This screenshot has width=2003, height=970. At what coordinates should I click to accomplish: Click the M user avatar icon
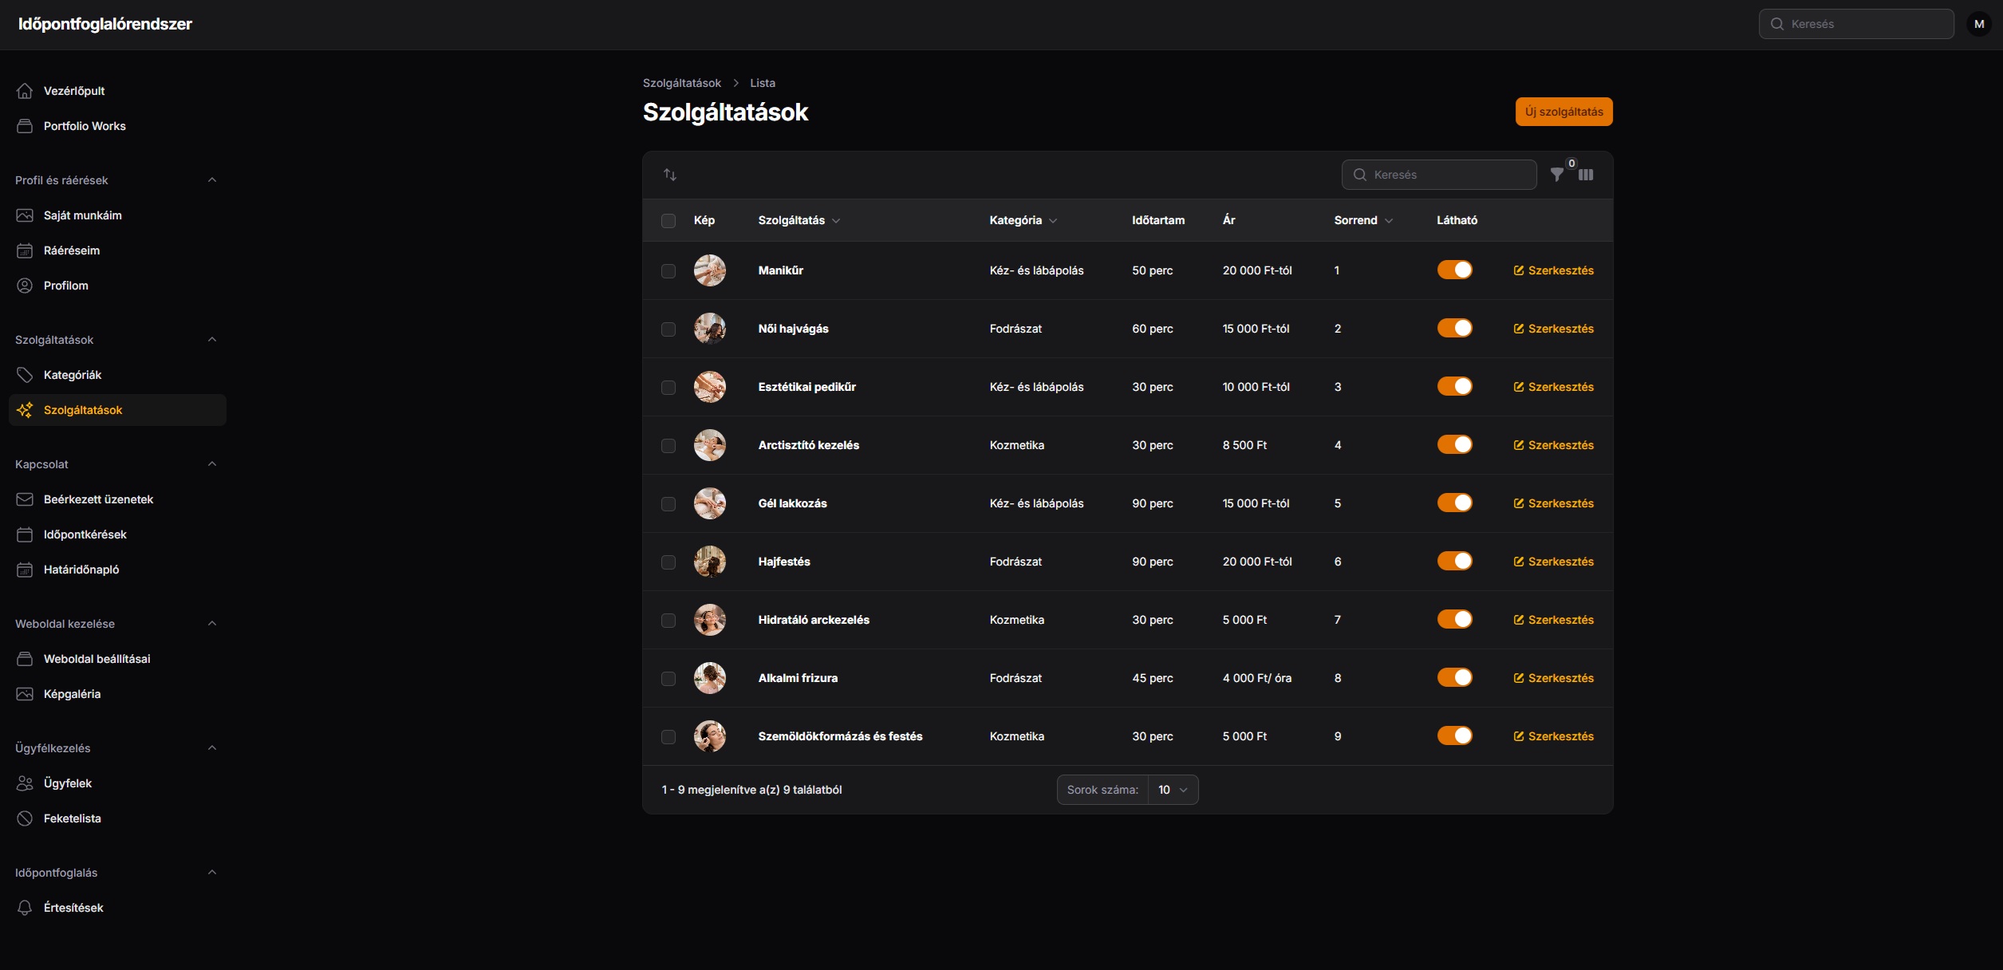(x=1979, y=24)
